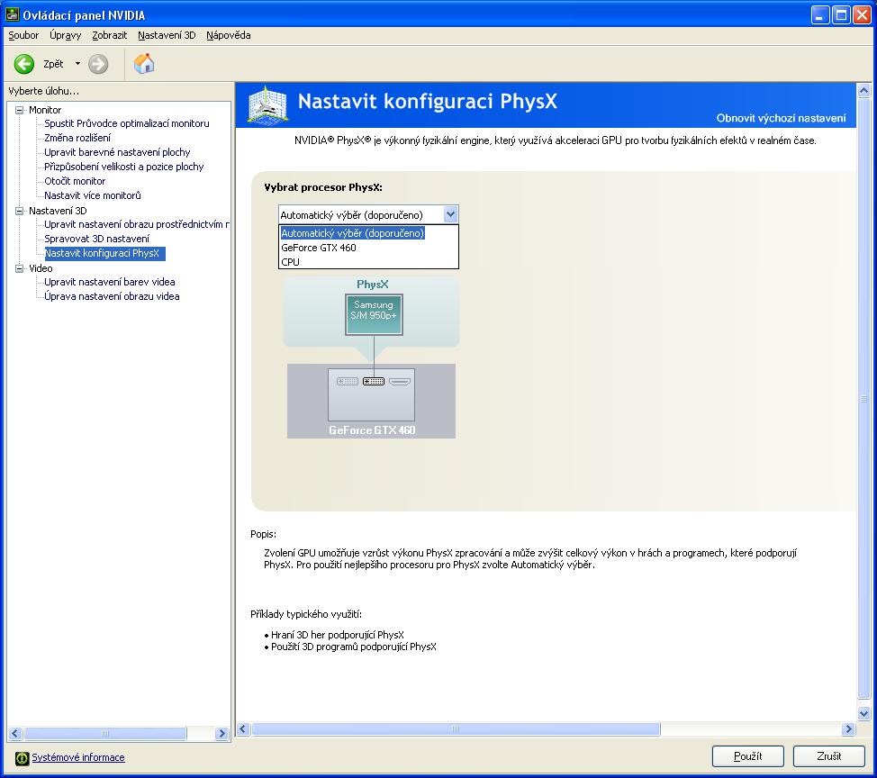Screen dimensions: 877x778
Task: Open the Úpravy menu
Action: pyautogui.click(x=66, y=35)
